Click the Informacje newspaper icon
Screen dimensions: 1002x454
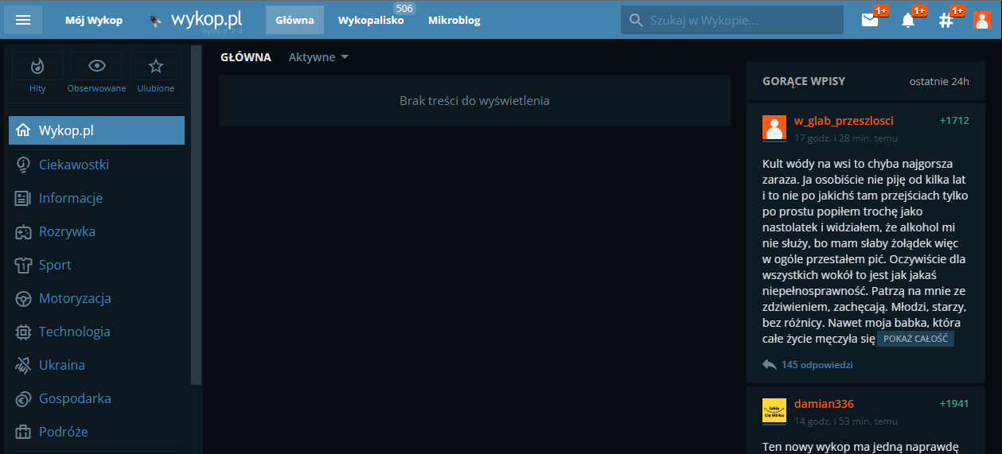tap(23, 198)
